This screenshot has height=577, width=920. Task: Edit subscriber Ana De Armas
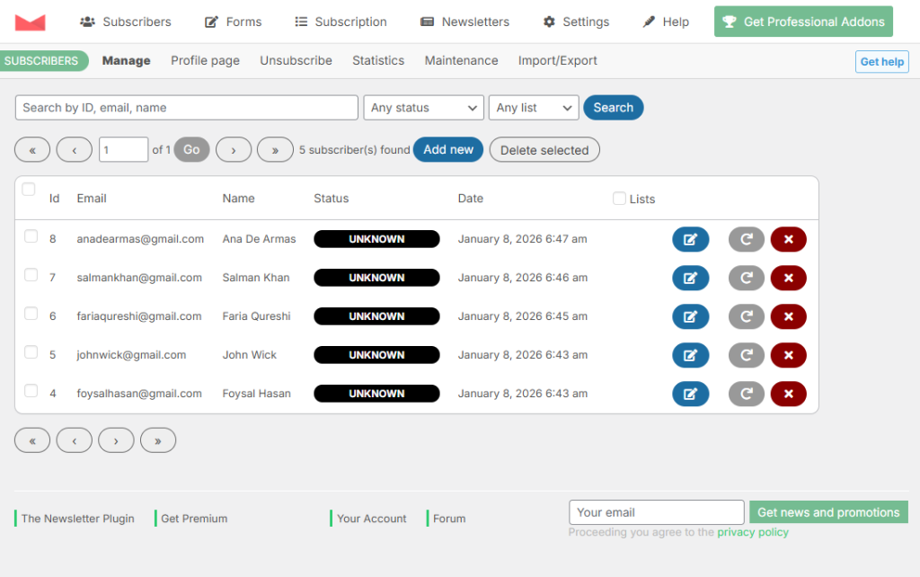[691, 239]
